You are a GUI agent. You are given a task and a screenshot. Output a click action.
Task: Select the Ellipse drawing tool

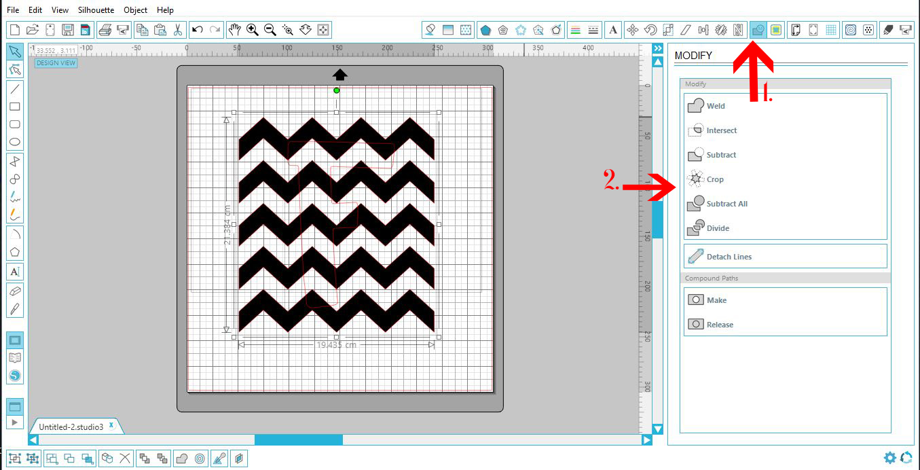[x=14, y=142]
